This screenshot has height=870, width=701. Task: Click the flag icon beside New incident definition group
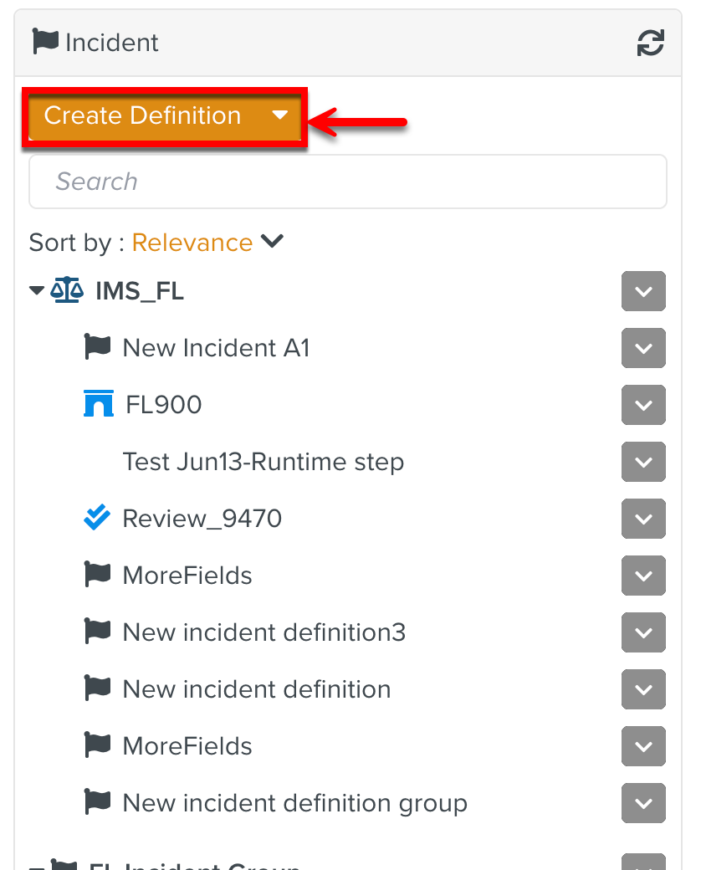pyautogui.click(x=98, y=802)
